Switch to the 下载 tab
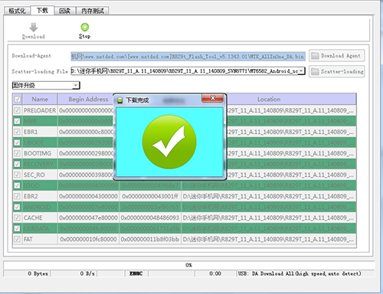 point(42,10)
